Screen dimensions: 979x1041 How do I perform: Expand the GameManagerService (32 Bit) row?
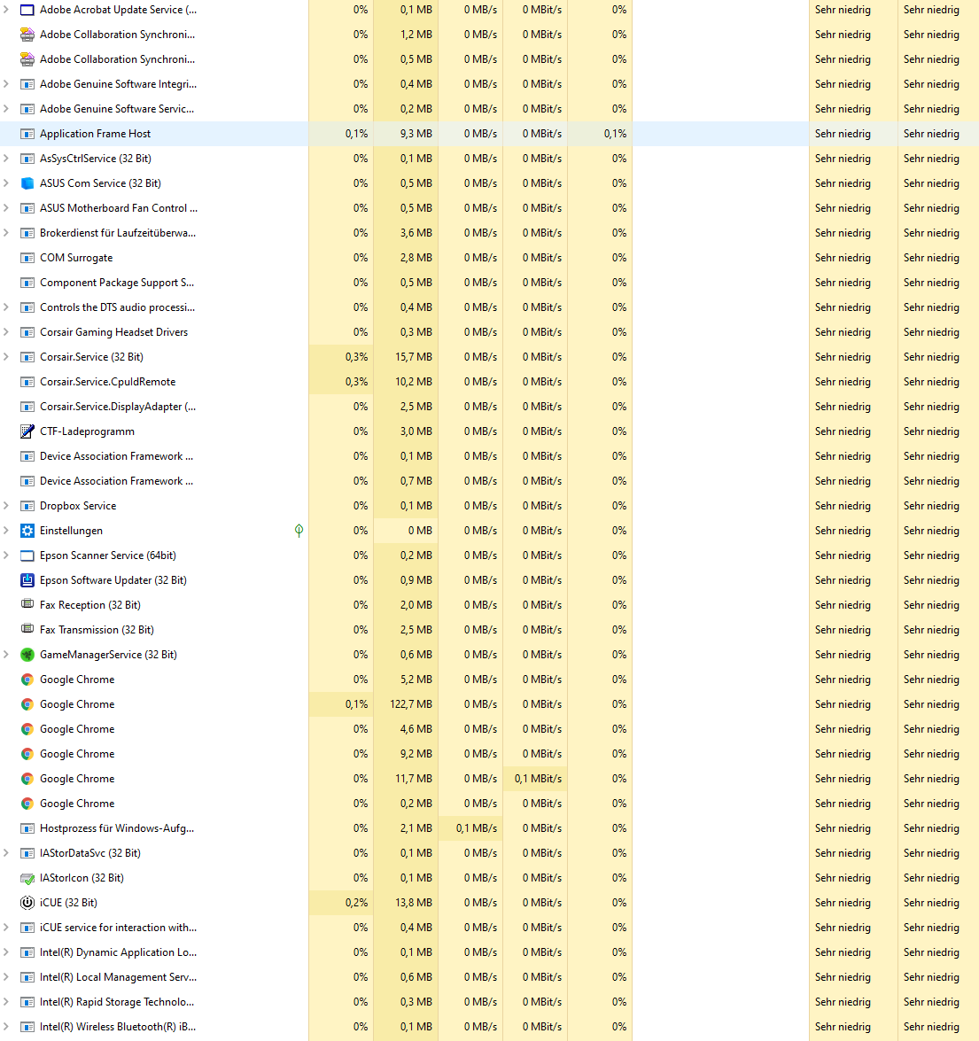click(6, 655)
